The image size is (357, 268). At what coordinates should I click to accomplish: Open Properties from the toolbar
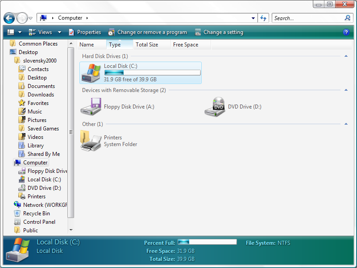click(85, 32)
